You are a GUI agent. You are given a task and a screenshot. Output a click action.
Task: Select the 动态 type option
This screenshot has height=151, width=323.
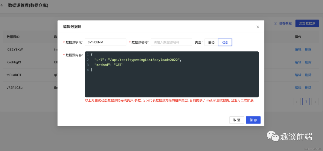click(x=225, y=42)
